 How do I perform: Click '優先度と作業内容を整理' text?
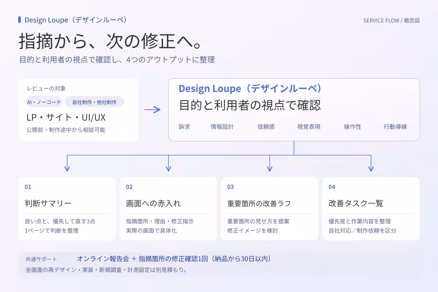pos(360,221)
